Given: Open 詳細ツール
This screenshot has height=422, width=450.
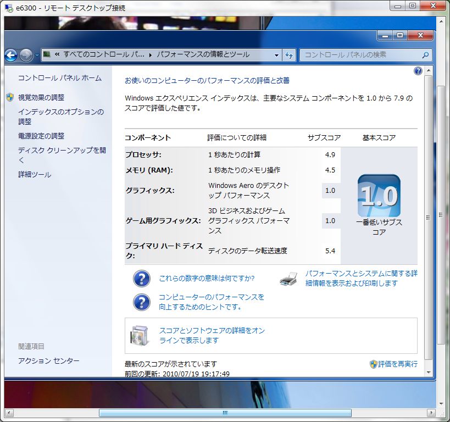Looking at the screenshot, I should click(35, 175).
